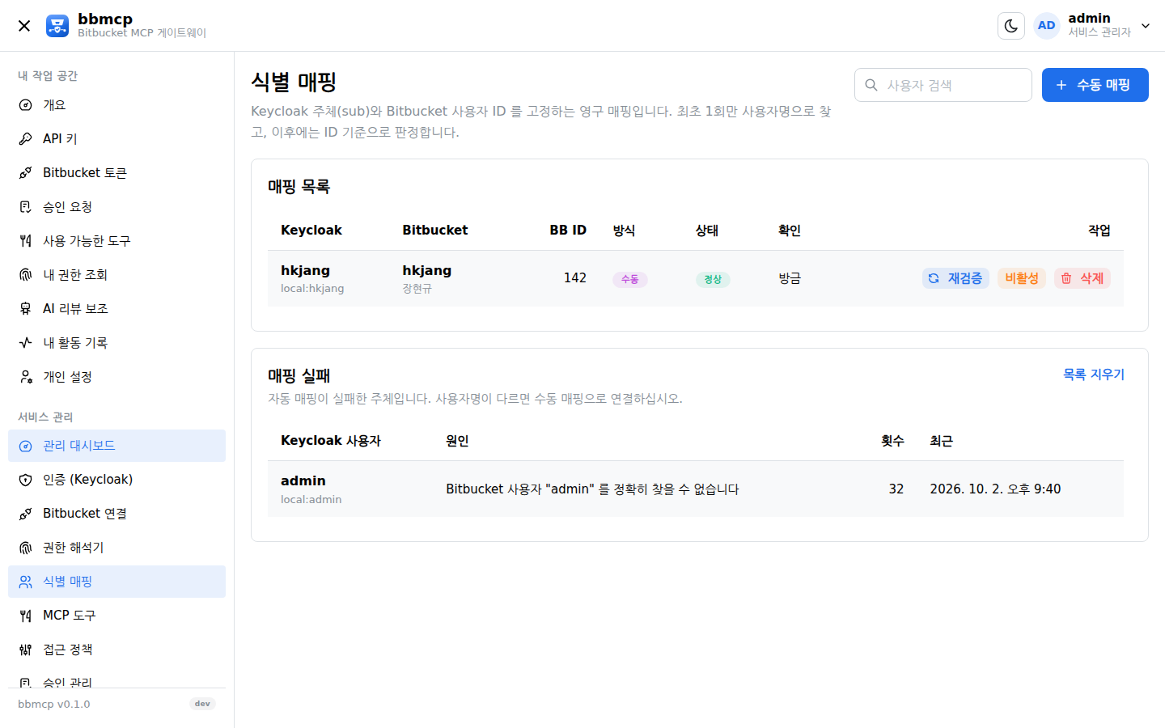Viewport: 1165px width, 728px height.
Task: Open the admin user avatar AD
Action: (1046, 26)
